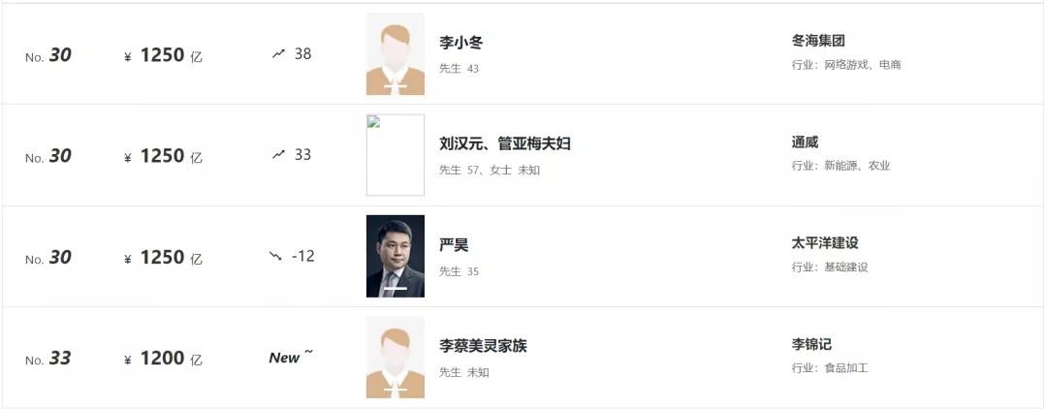Click the placeholder avatar of 李小冬

tap(395, 54)
